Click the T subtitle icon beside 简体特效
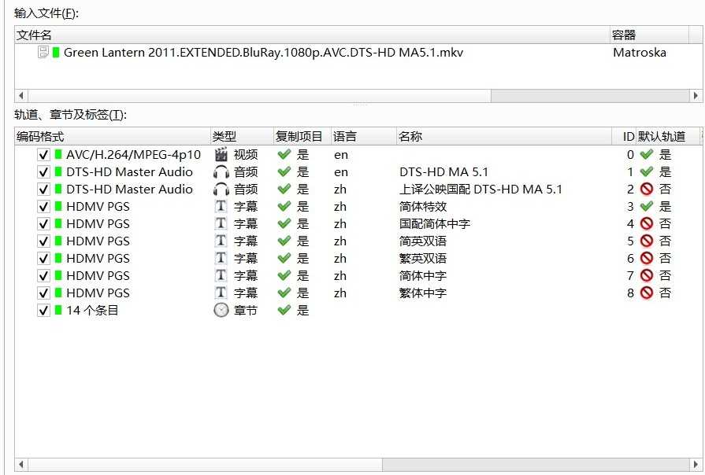 [x=223, y=206]
